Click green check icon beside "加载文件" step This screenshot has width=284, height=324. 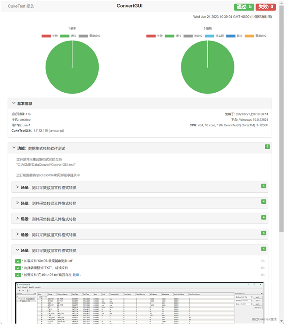click(x=18, y=261)
